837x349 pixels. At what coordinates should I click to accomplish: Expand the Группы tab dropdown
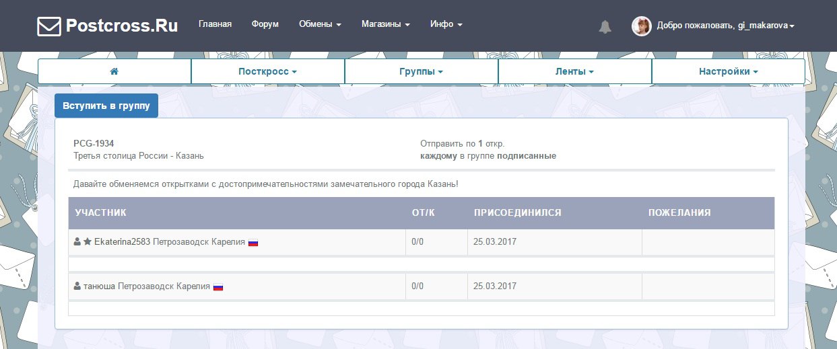point(421,71)
